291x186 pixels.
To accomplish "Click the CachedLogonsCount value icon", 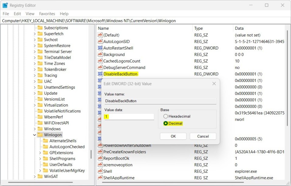I will 100,61.
